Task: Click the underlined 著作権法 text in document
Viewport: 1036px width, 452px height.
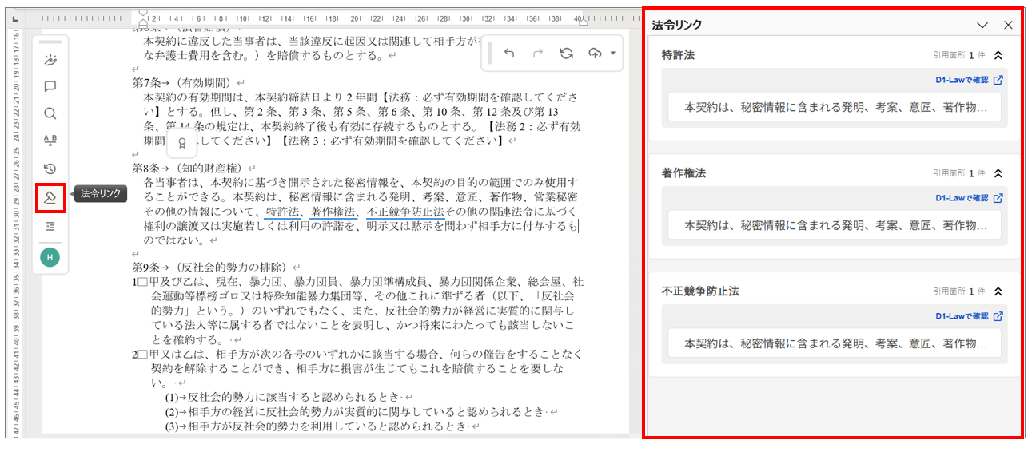Action: [333, 212]
